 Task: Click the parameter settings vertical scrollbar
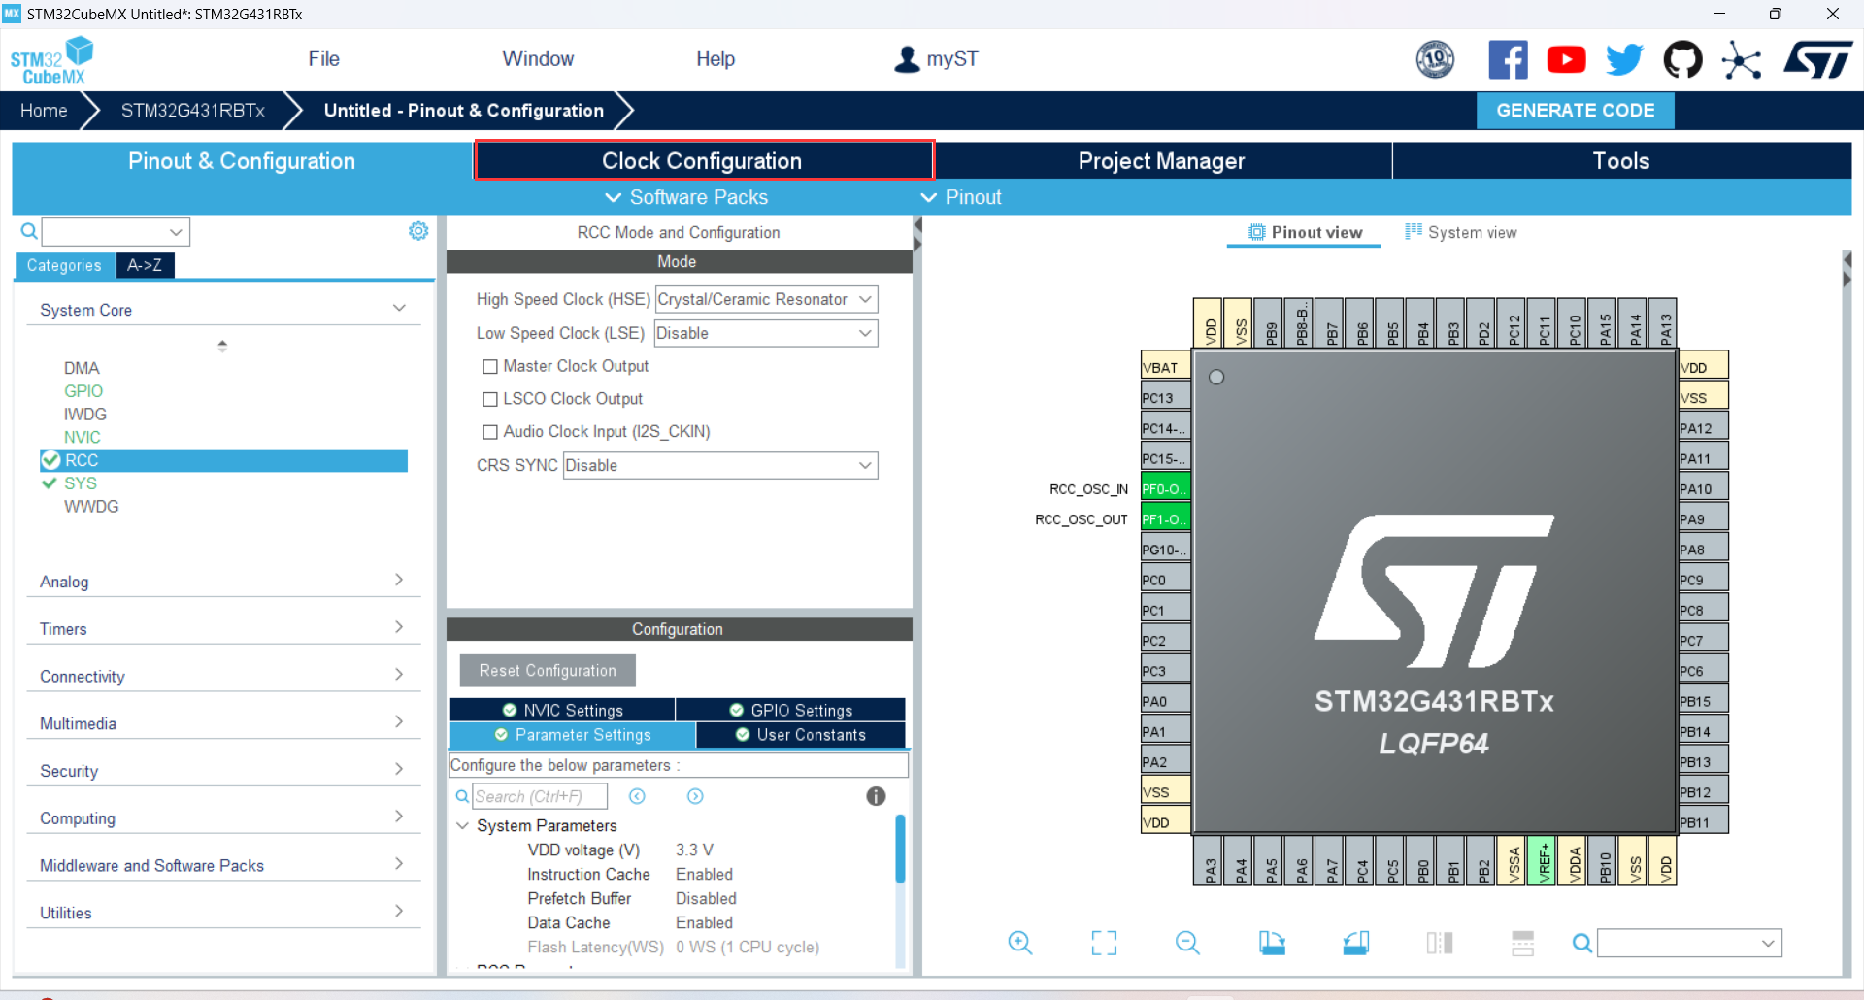pyautogui.click(x=900, y=849)
